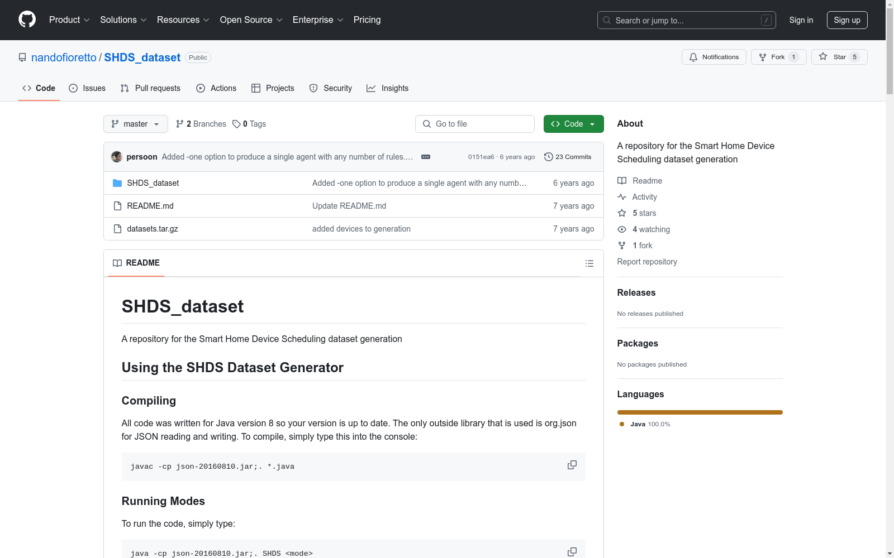Select the README tab
The image size is (894, 558).
point(136,263)
